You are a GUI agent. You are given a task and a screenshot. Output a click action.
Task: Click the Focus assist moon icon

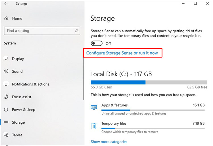click(6, 97)
